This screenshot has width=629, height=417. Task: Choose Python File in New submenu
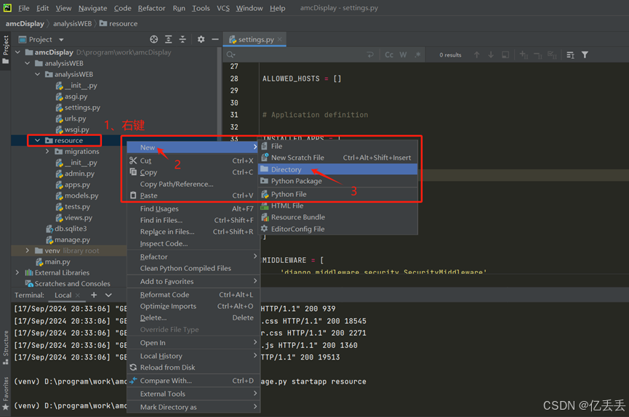tap(337, 194)
